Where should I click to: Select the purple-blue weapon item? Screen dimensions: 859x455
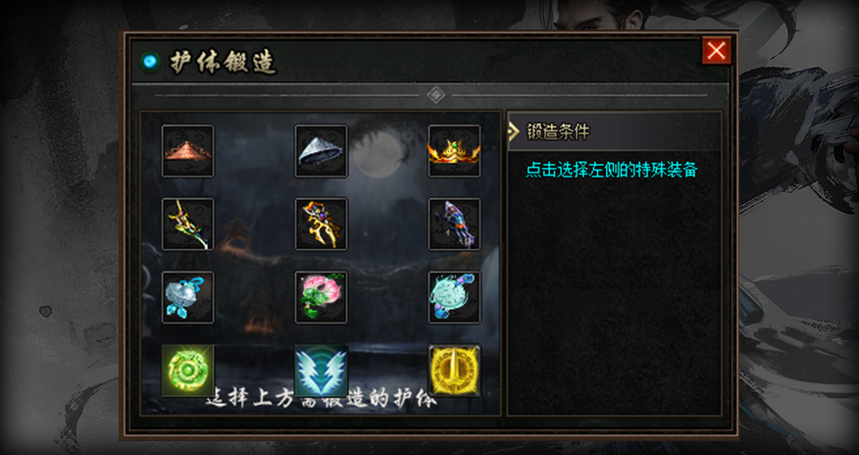tap(454, 225)
